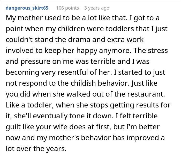Click the phrase 'involved to keep her happy'

[51, 51]
